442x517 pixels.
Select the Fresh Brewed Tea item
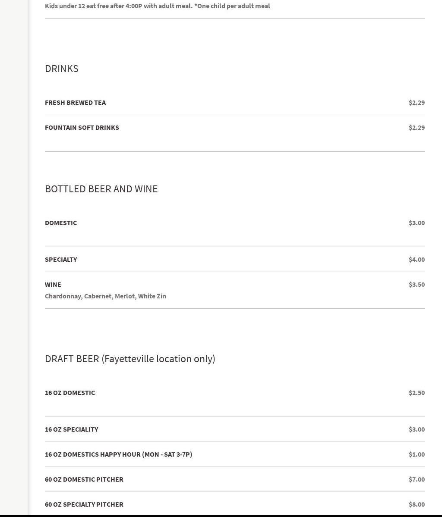pyautogui.click(x=75, y=103)
